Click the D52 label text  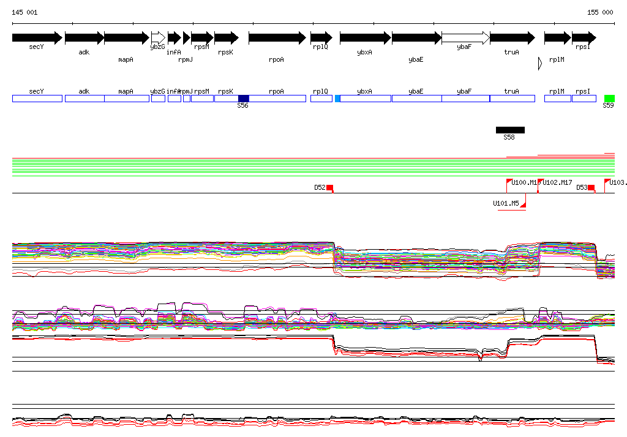tap(320, 187)
